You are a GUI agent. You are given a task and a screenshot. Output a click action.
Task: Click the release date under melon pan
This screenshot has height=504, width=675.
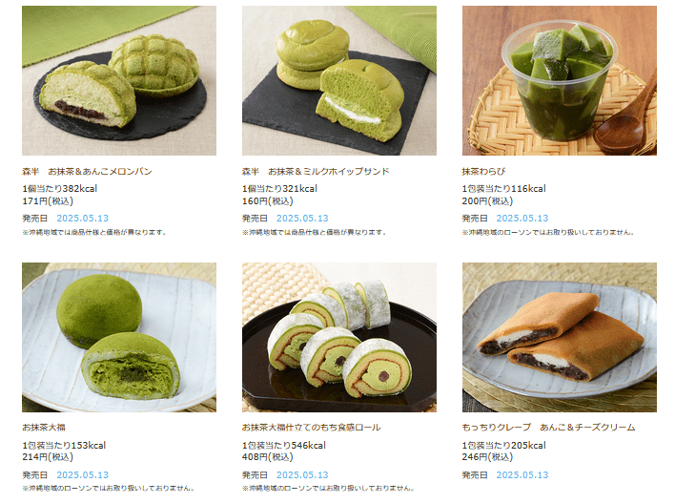[83, 219]
